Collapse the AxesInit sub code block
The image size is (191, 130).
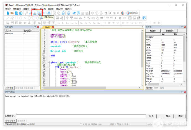pyautogui.click(x=49, y=62)
